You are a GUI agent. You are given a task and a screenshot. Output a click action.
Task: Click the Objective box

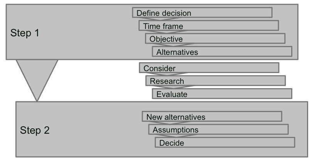click(x=215, y=39)
